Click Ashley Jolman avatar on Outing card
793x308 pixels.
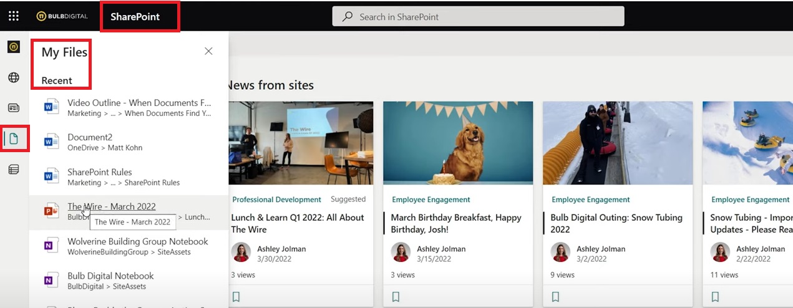[560, 253]
